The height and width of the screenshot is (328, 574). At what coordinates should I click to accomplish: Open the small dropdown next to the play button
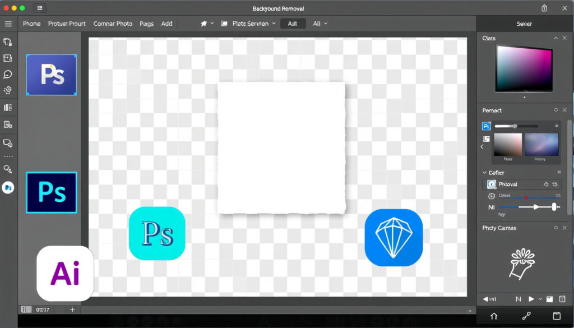point(540,299)
